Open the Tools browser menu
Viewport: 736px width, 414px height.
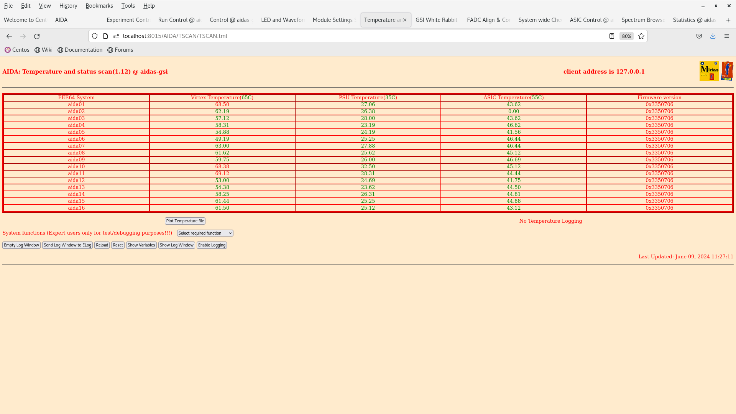point(128,6)
